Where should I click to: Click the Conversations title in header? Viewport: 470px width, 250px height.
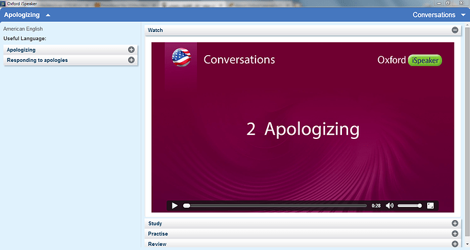point(434,15)
